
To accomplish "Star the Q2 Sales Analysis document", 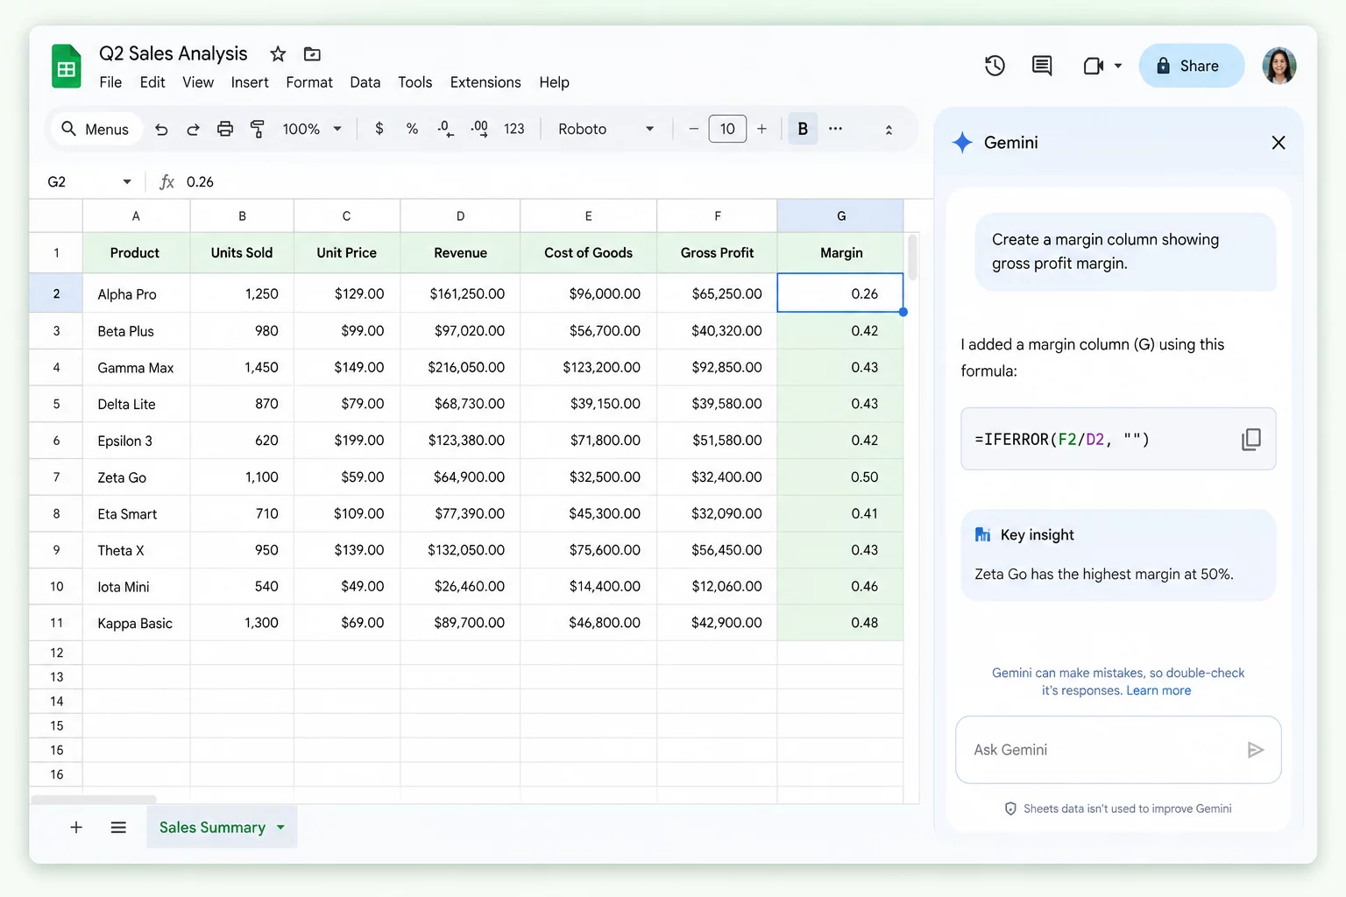I will [278, 54].
